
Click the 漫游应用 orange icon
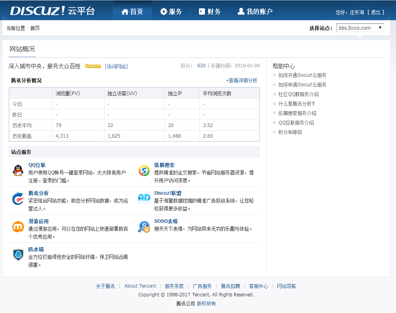point(18,227)
